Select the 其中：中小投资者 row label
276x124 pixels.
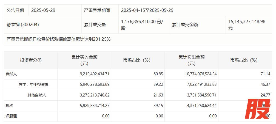coord(33,85)
